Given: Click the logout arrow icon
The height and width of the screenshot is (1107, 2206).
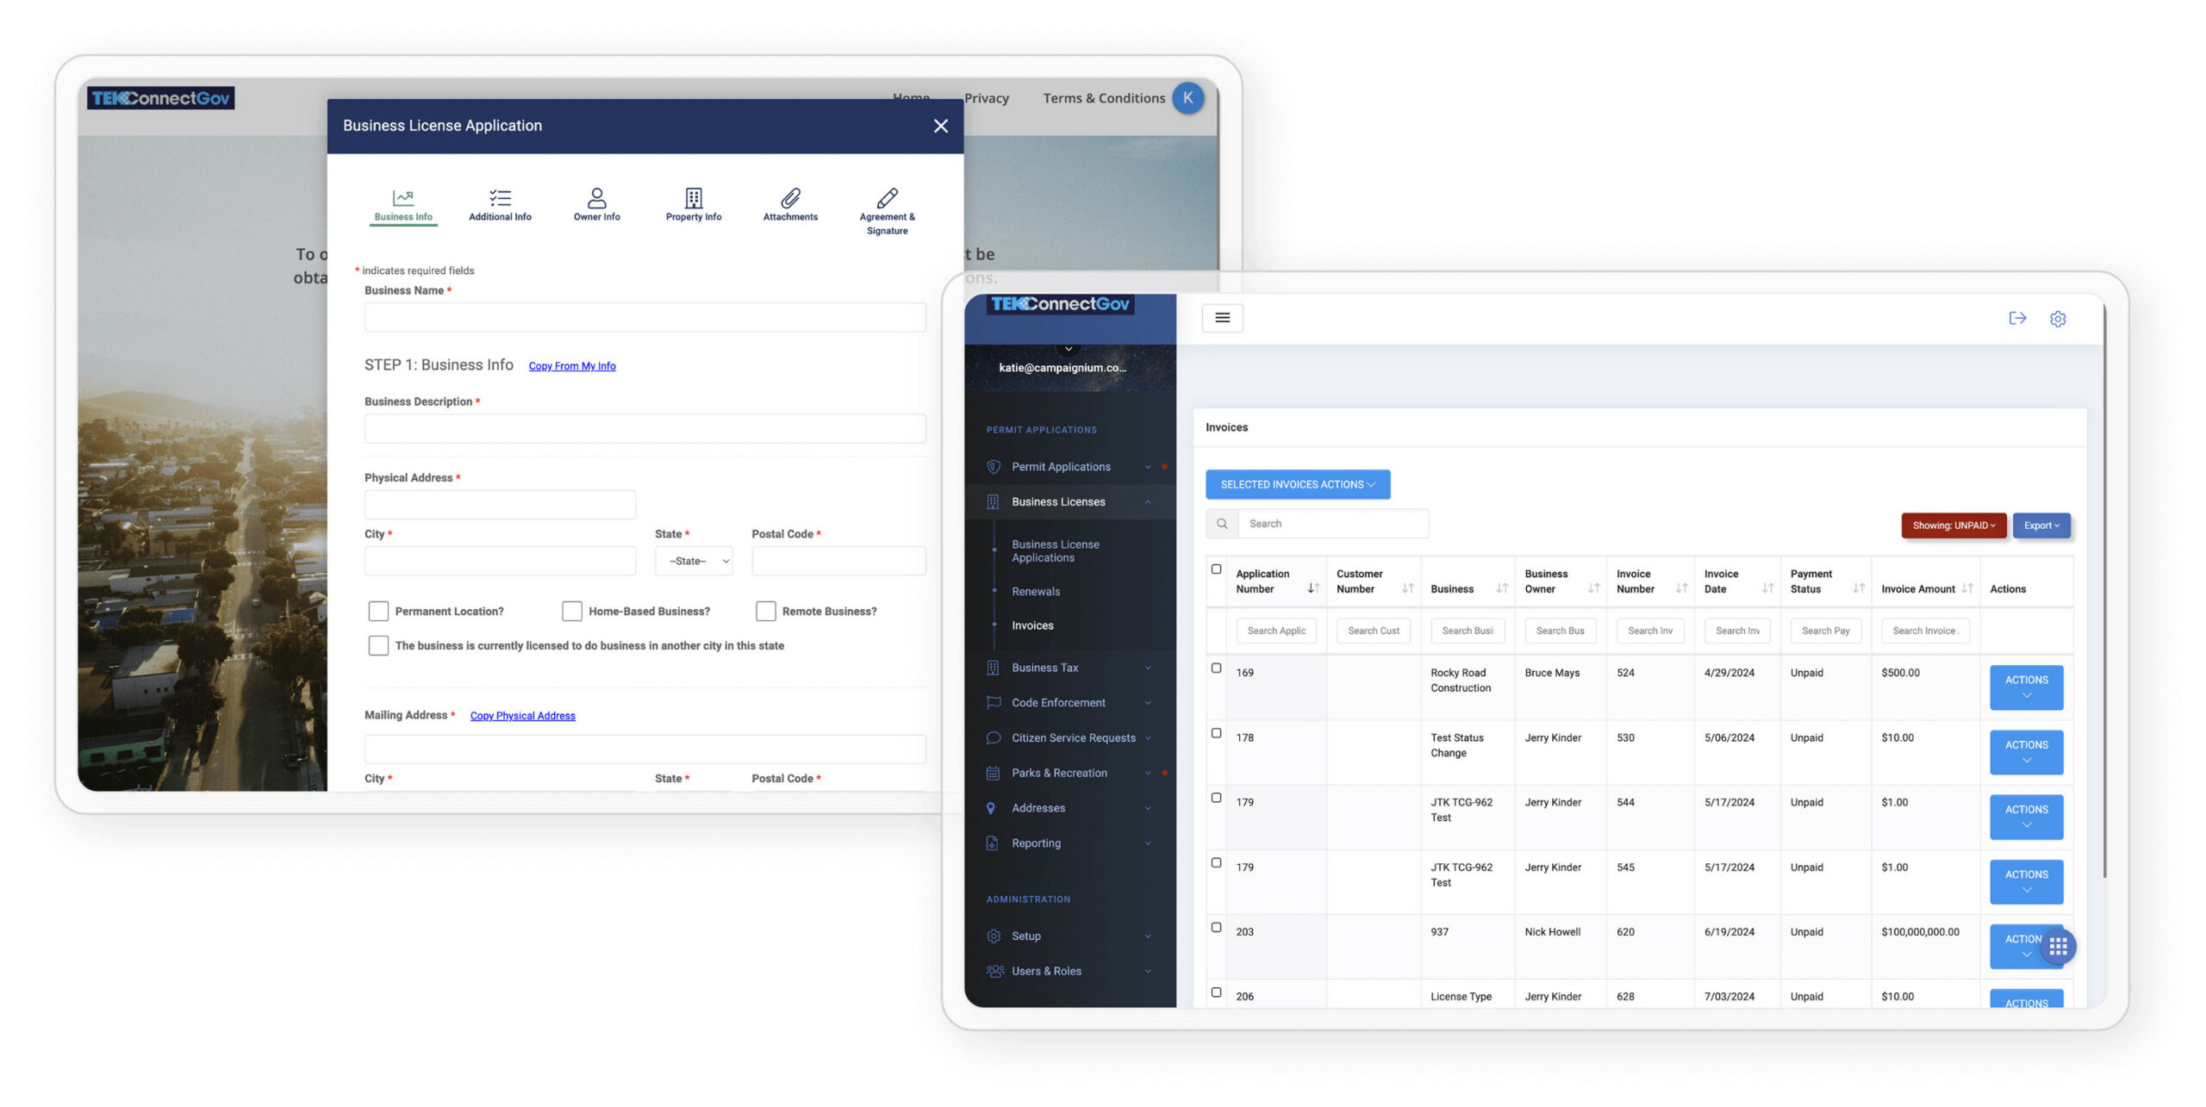Looking at the screenshot, I should (x=2017, y=319).
